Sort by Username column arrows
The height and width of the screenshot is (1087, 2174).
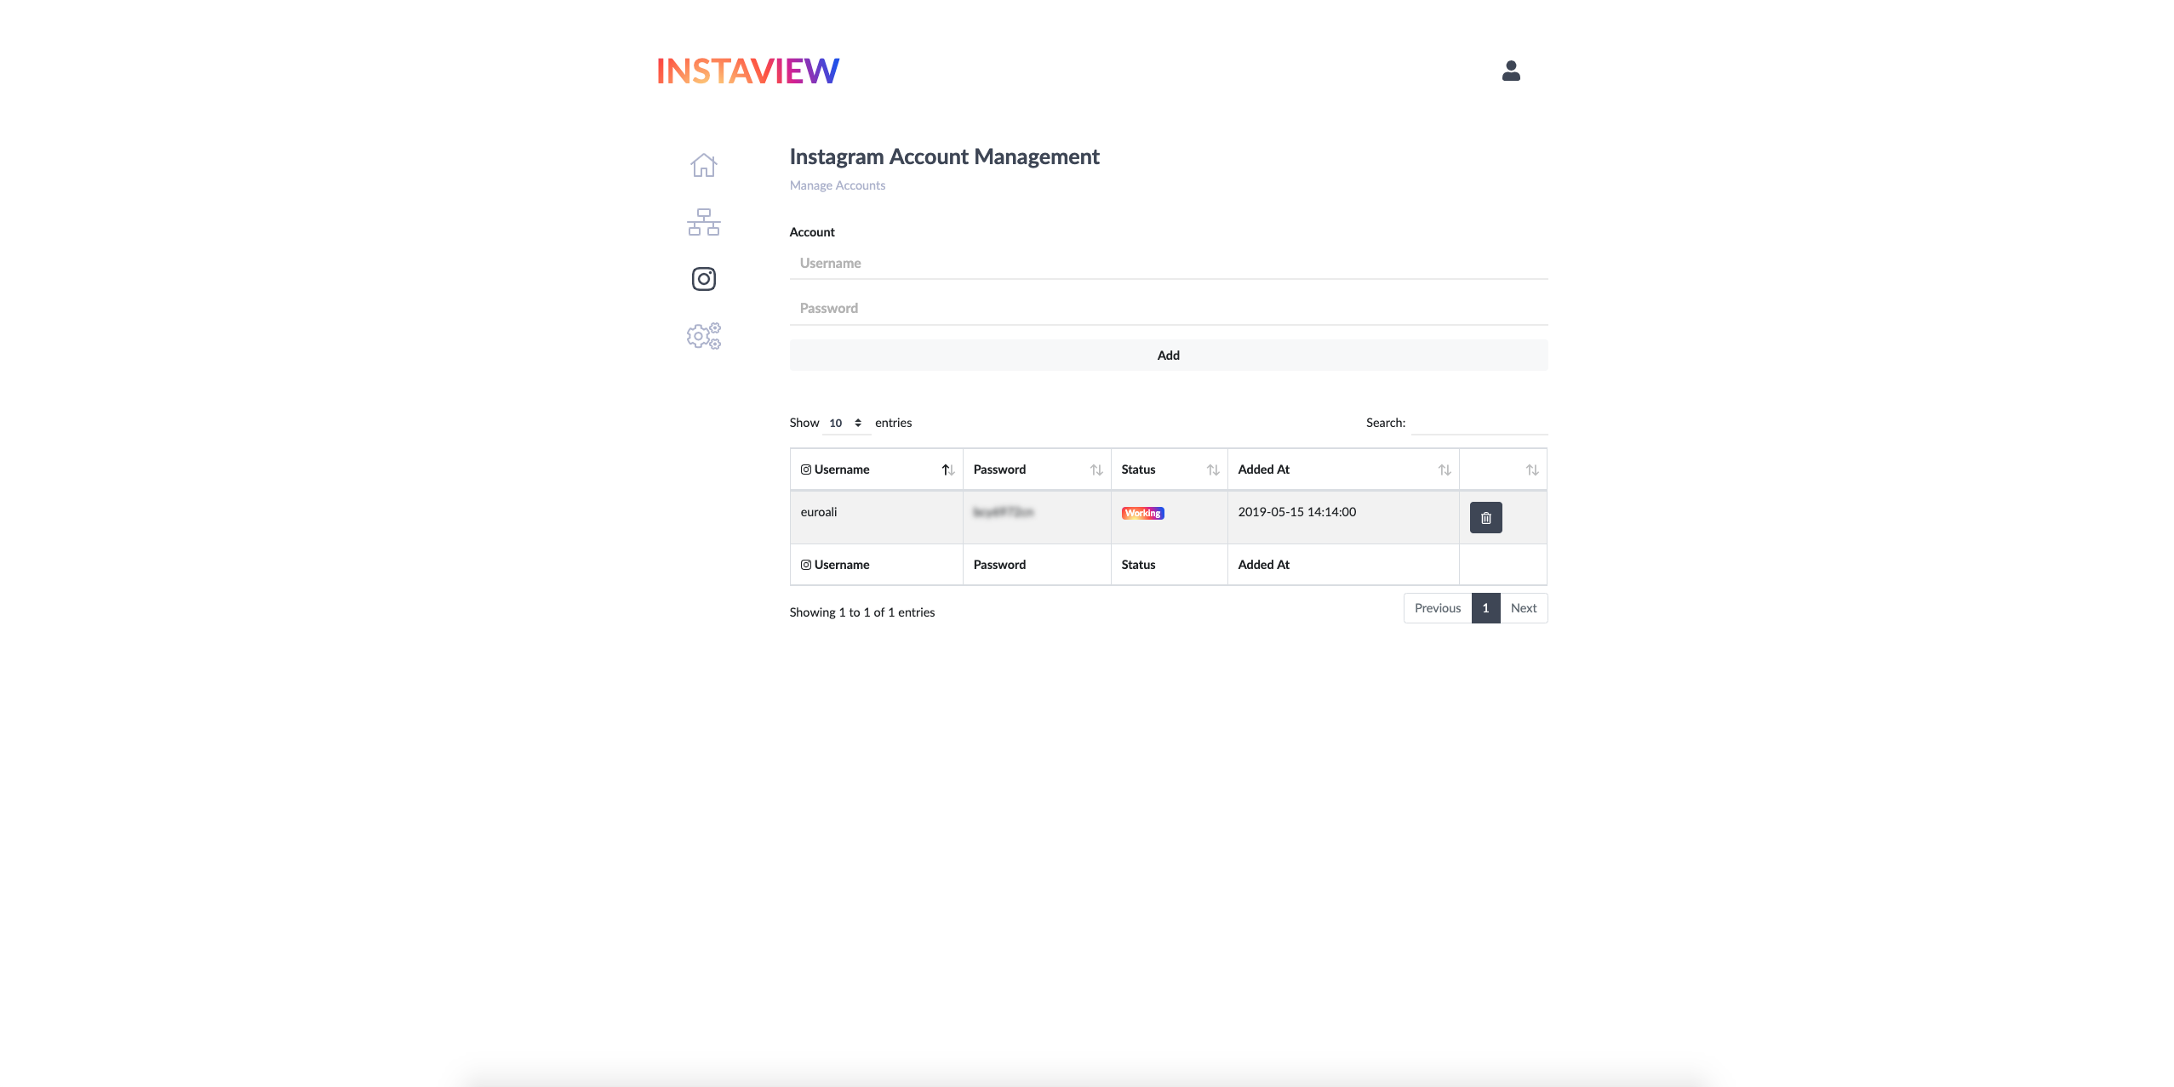(947, 470)
